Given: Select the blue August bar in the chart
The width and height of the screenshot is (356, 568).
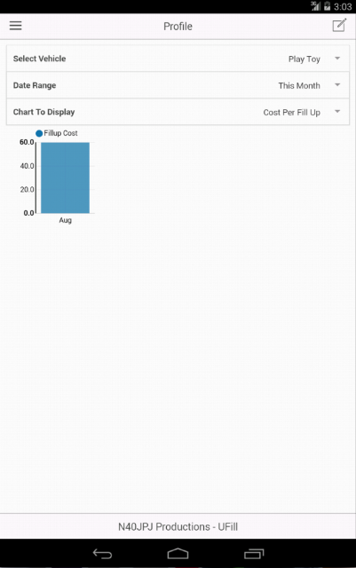Looking at the screenshot, I should coord(66,177).
